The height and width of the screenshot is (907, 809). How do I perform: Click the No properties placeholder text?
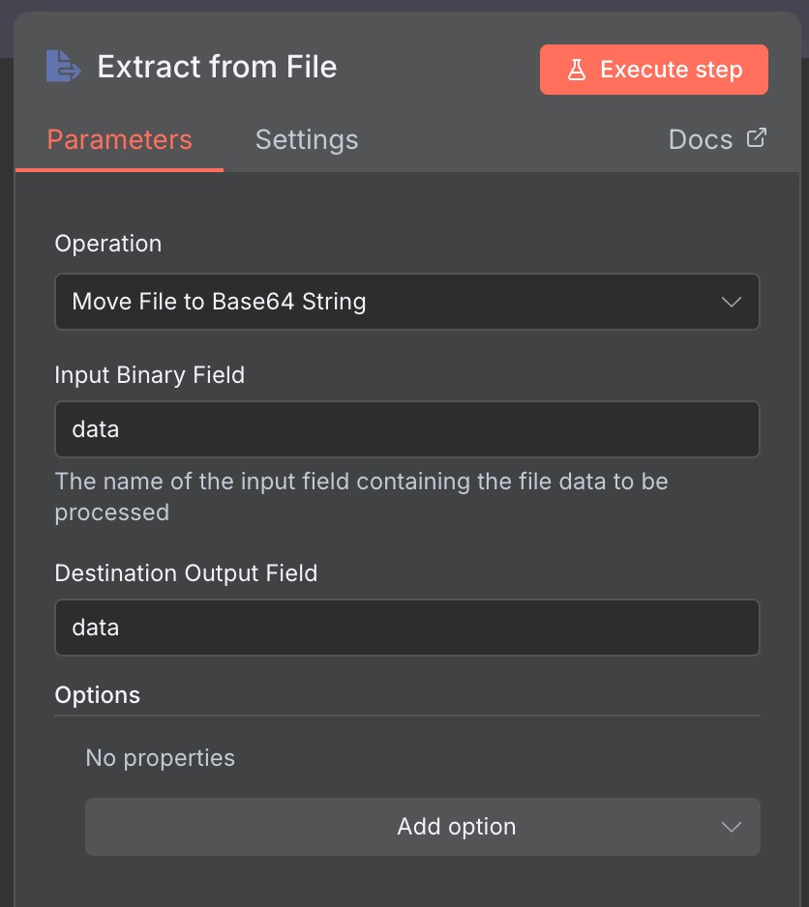(x=160, y=757)
